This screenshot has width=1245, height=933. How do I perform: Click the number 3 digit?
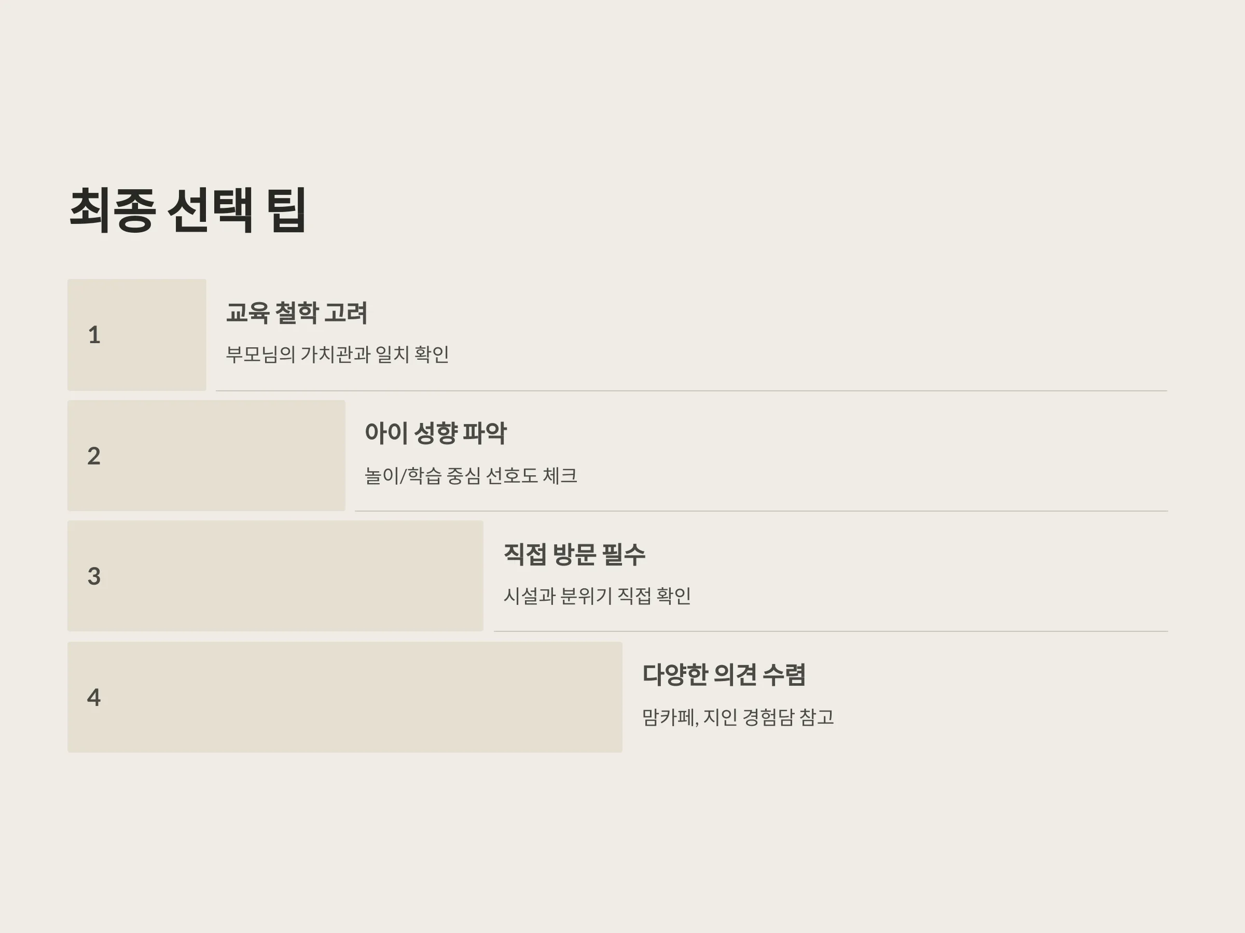coord(94,576)
